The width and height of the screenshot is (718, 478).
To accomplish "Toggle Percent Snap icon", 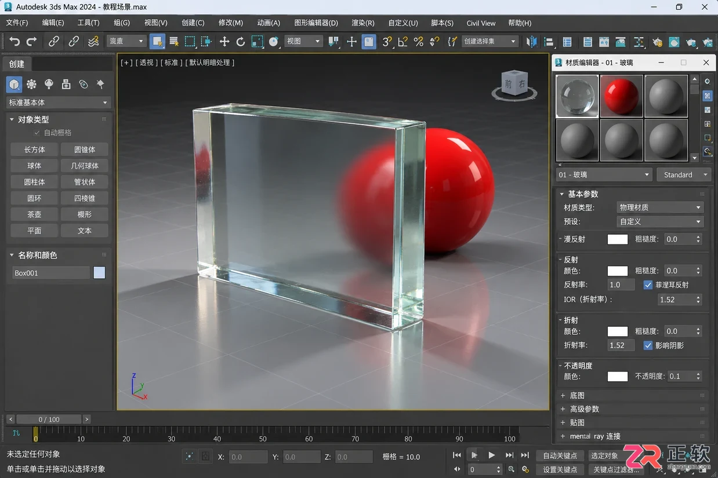I will pyautogui.click(x=419, y=41).
